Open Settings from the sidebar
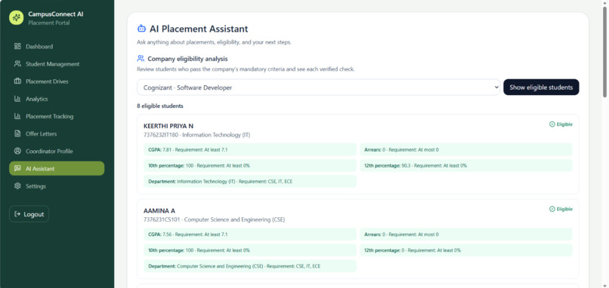 [x=57, y=185]
